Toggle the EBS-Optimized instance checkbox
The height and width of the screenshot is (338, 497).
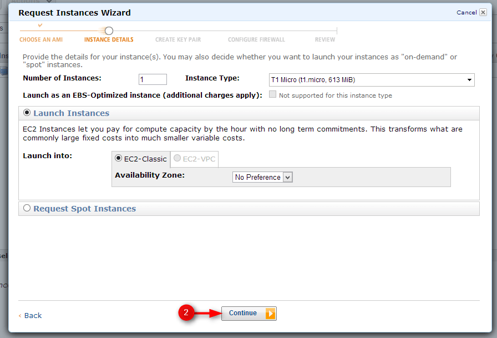pos(272,94)
